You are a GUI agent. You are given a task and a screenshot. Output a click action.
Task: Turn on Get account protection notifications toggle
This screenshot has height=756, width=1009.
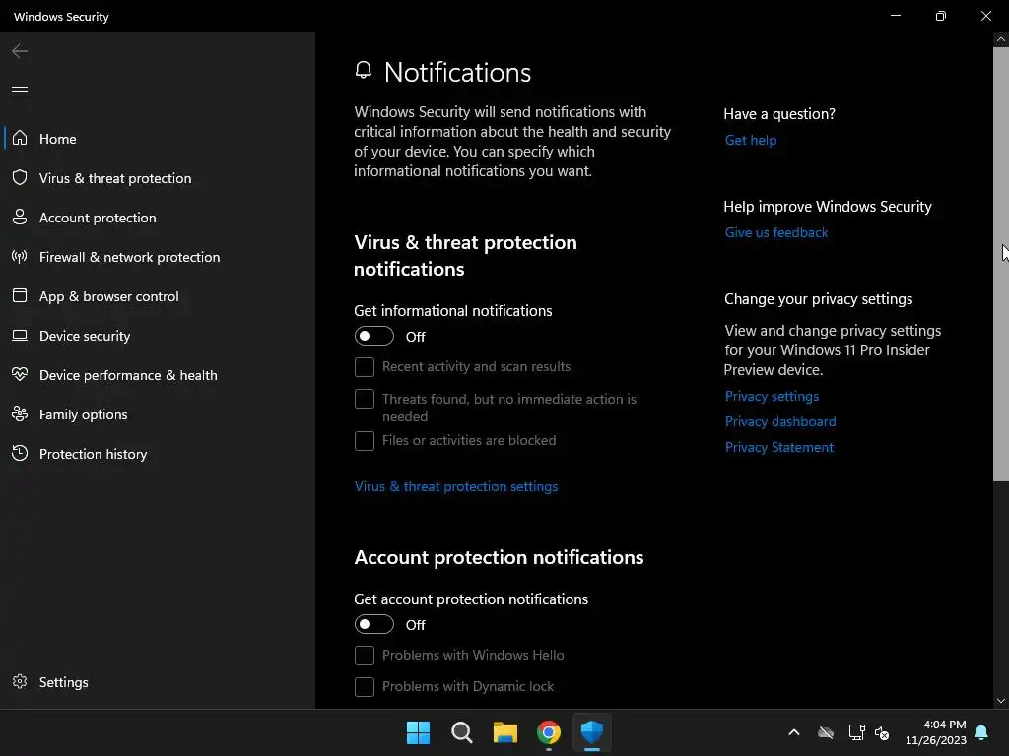coord(373,624)
